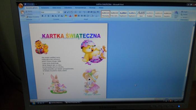The image size is (196, 110).
Task: Apply strikethrough formatting
Action: click(53, 16)
